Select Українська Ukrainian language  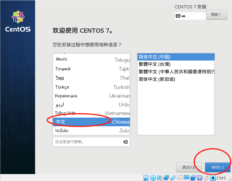(x=91, y=96)
